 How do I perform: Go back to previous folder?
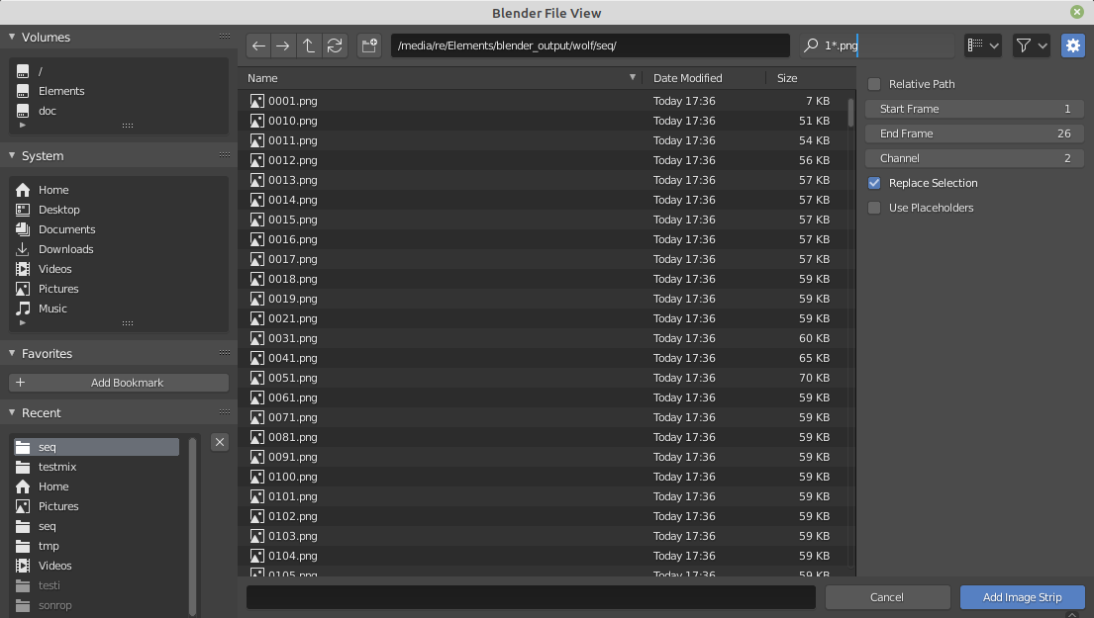258,46
